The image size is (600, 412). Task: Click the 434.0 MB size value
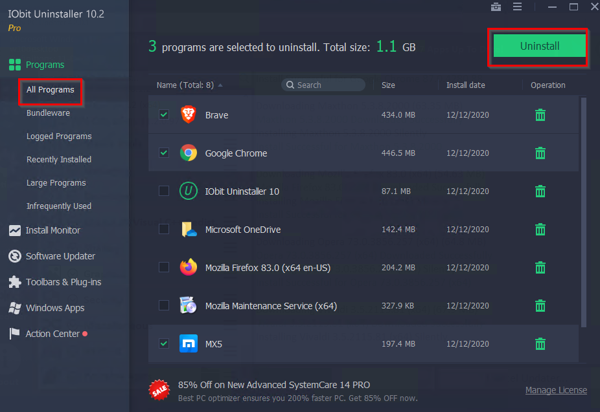coord(398,115)
